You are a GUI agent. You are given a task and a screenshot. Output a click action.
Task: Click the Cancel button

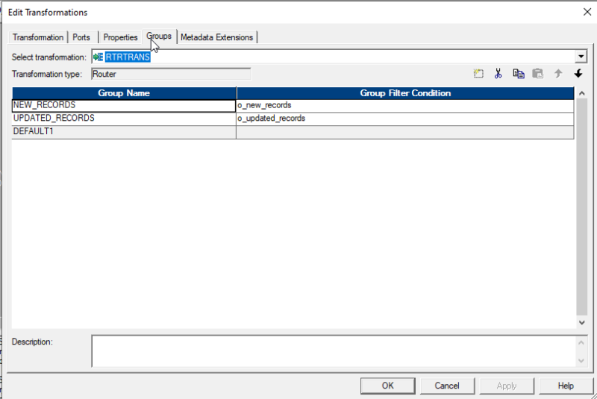[x=446, y=386]
